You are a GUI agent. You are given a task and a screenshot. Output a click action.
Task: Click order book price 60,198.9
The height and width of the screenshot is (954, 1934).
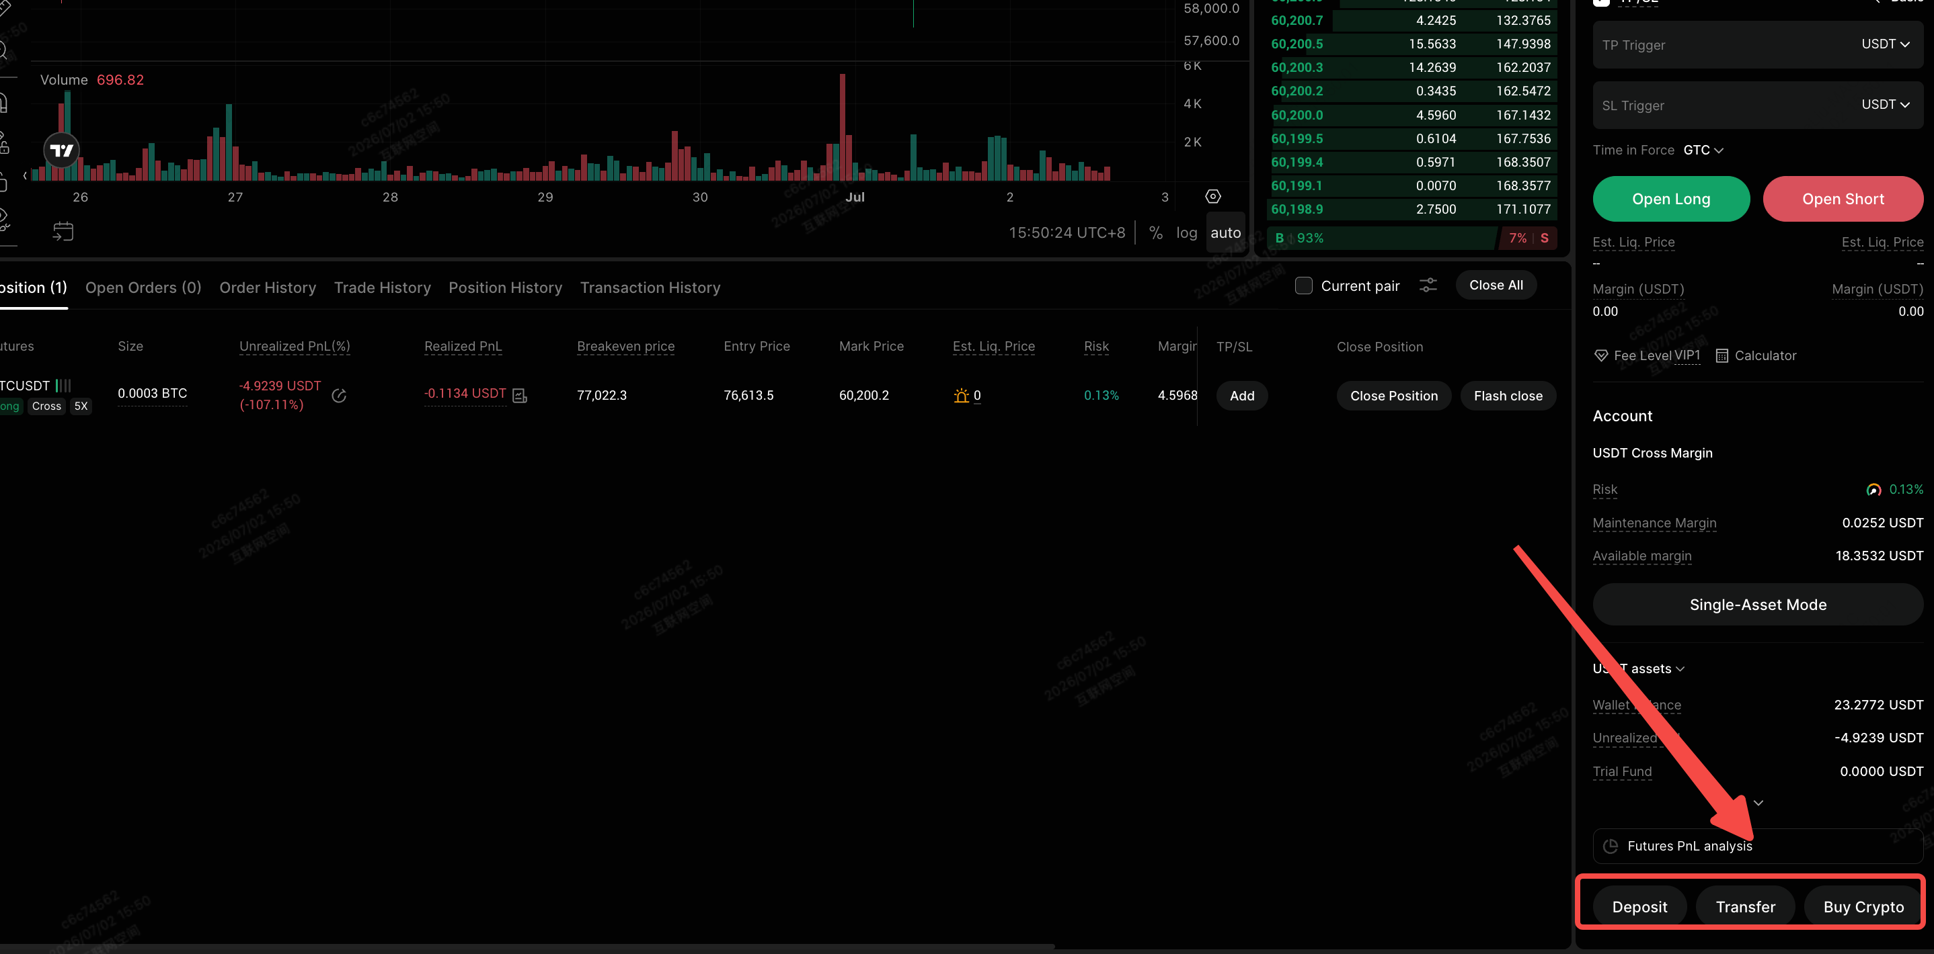pos(1297,209)
